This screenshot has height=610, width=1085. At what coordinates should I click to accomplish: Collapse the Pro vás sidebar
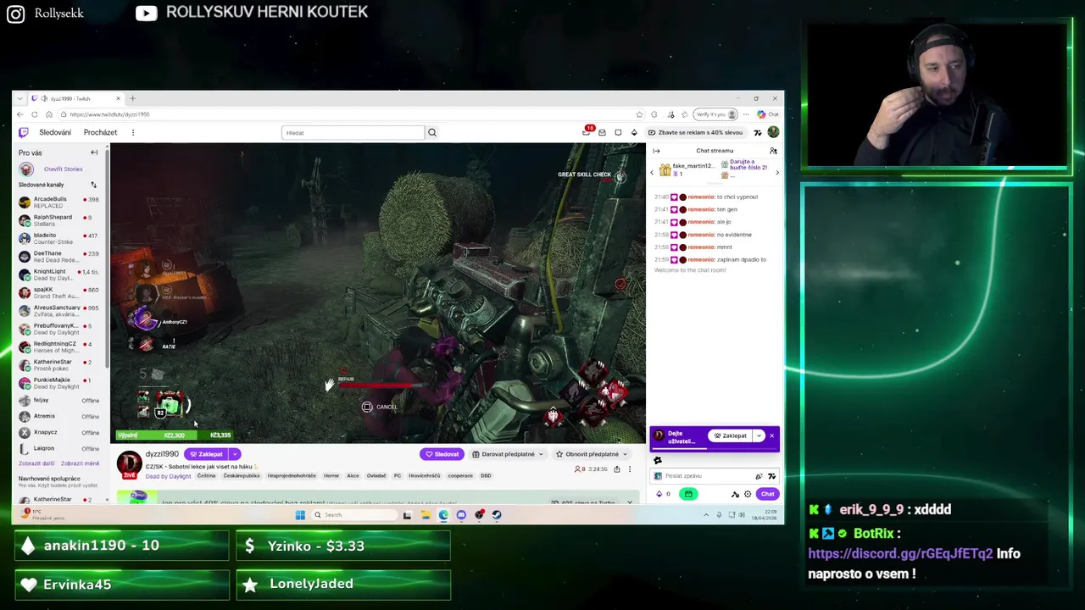click(94, 152)
